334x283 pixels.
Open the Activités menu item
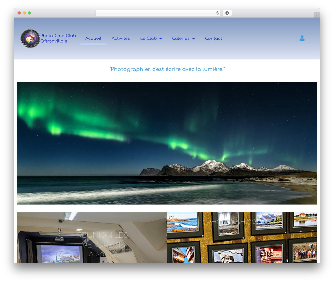pos(121,38)
